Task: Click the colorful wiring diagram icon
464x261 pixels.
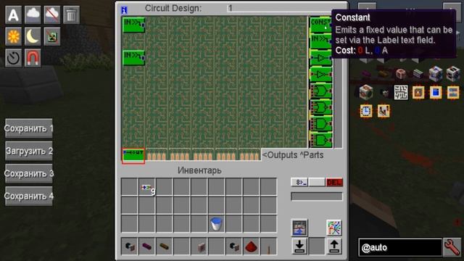Action: tap(334, 228)
